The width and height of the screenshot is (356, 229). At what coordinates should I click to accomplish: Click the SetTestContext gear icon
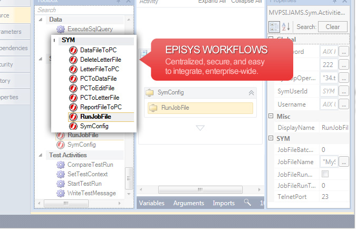(61, 174)
